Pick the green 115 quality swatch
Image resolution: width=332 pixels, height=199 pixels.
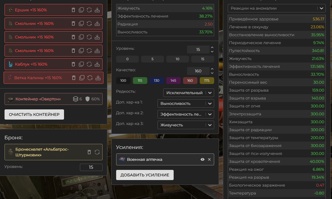tap(140, 81)
